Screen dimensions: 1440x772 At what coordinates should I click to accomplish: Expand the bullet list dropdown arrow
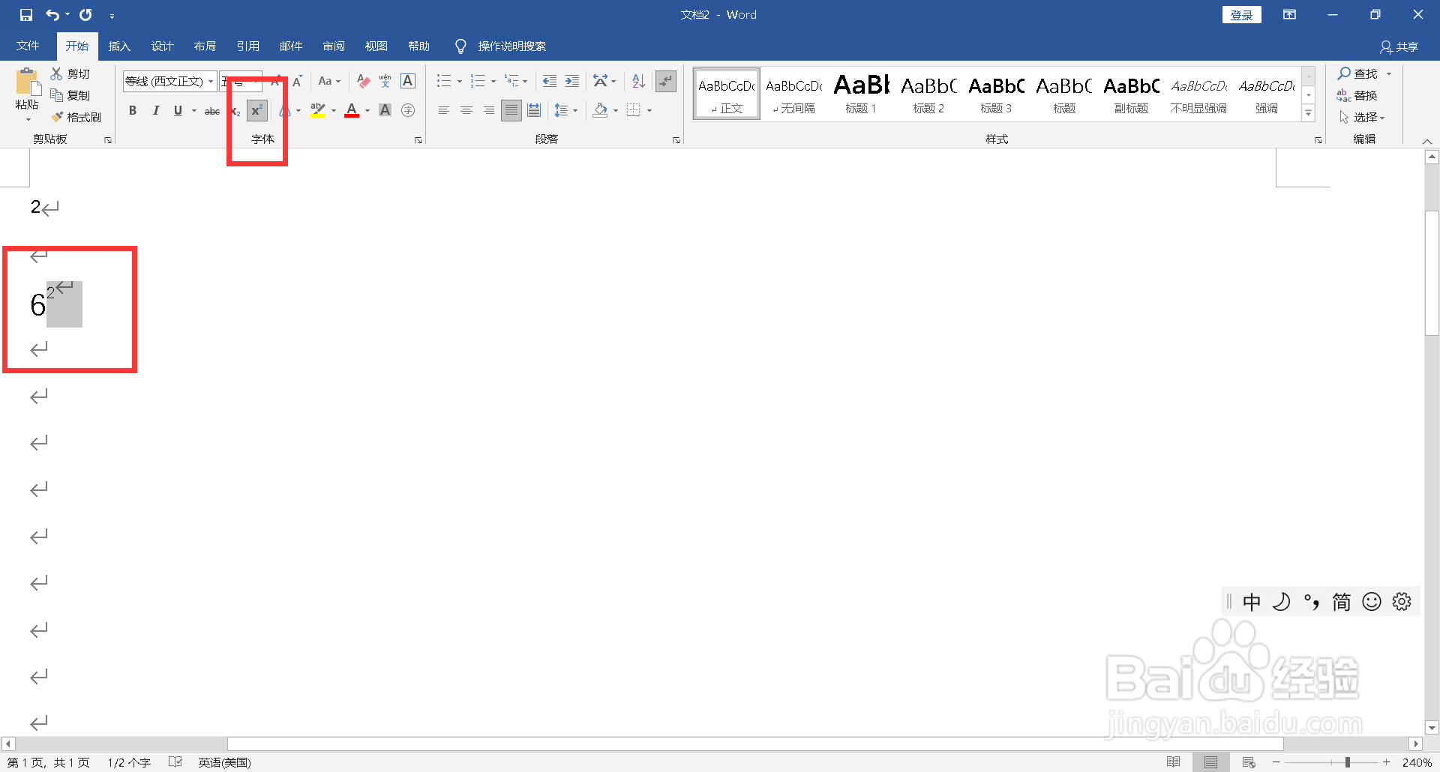(x=460, y=81)
